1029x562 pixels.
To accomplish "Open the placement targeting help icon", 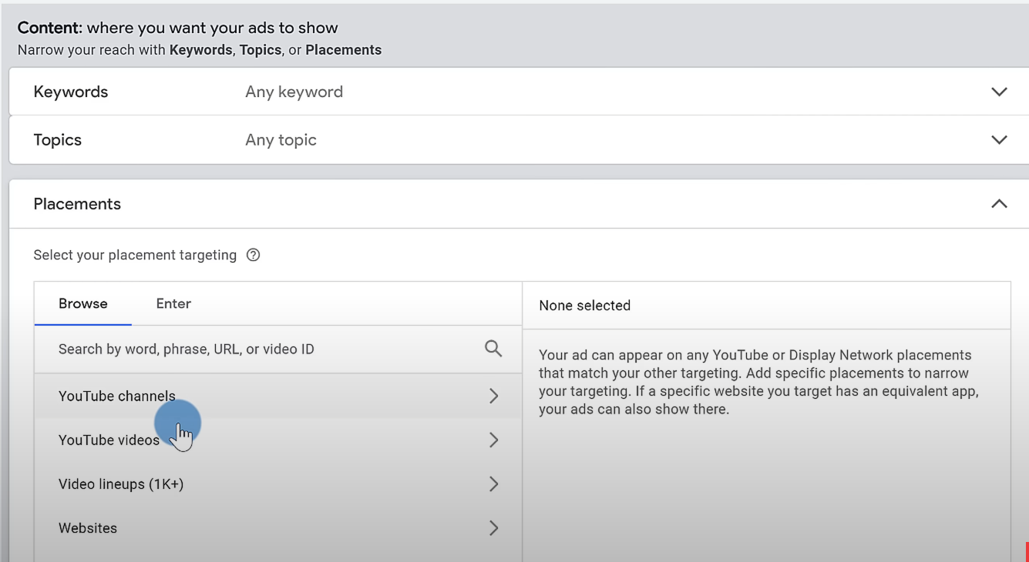I will (253, 254).
